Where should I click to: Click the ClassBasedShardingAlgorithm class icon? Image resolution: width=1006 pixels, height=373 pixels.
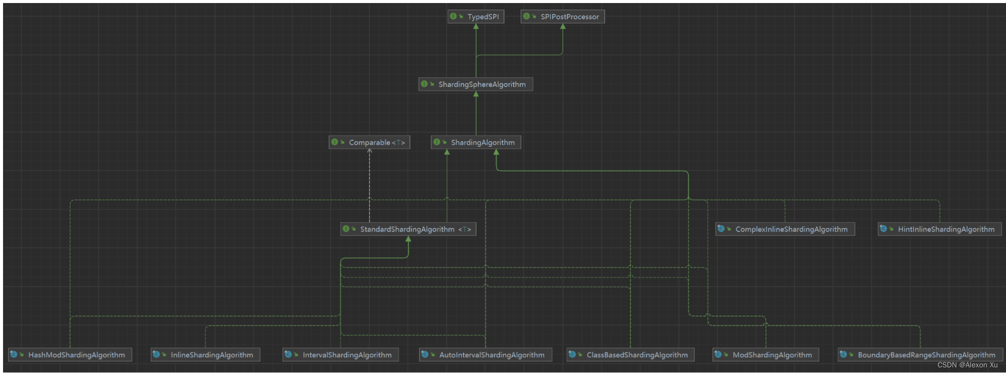tap(573, 354)
